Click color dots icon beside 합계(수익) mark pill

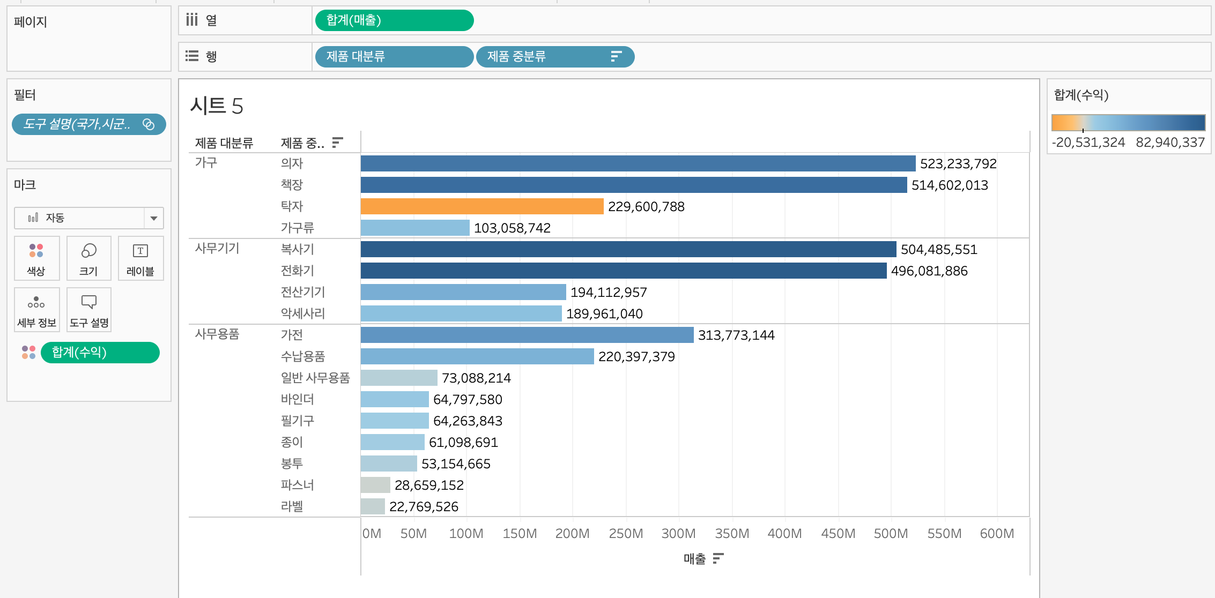point(28,352)
